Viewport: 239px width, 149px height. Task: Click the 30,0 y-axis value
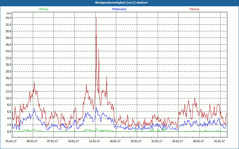(8, 31)
